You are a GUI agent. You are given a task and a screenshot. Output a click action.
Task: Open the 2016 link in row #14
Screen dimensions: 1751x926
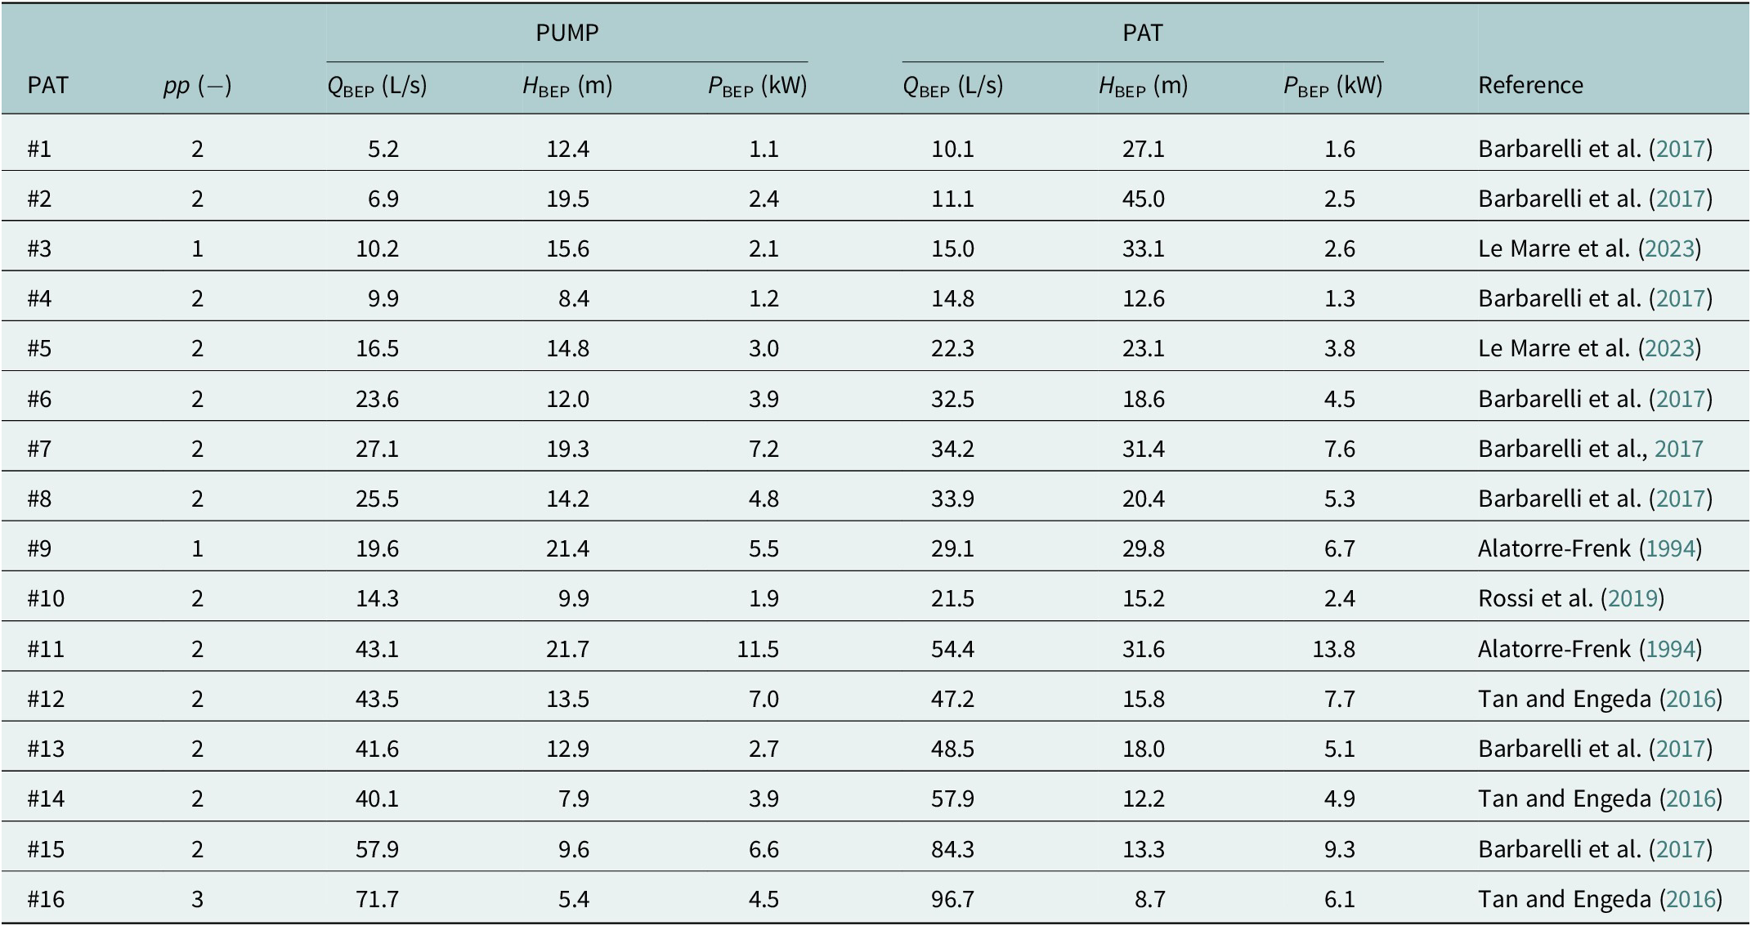1690,799
